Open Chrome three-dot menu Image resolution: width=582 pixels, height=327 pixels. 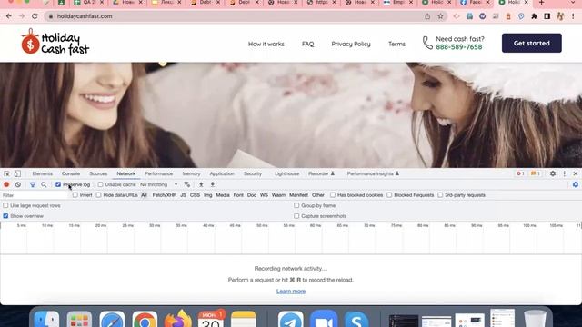point(573,16)
